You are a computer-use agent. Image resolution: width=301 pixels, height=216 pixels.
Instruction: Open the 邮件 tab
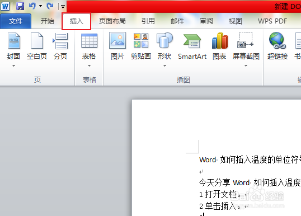tap(177, 21)
